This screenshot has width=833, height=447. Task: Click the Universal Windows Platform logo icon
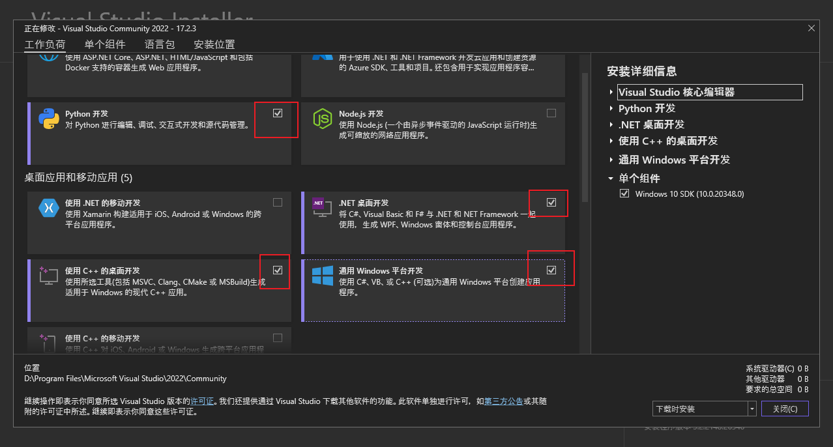[322, 276]
